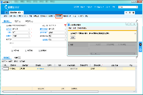Select the 全部 tree item in the budget dialog
This screenshot has width=143, height=95.
point(72,45)
